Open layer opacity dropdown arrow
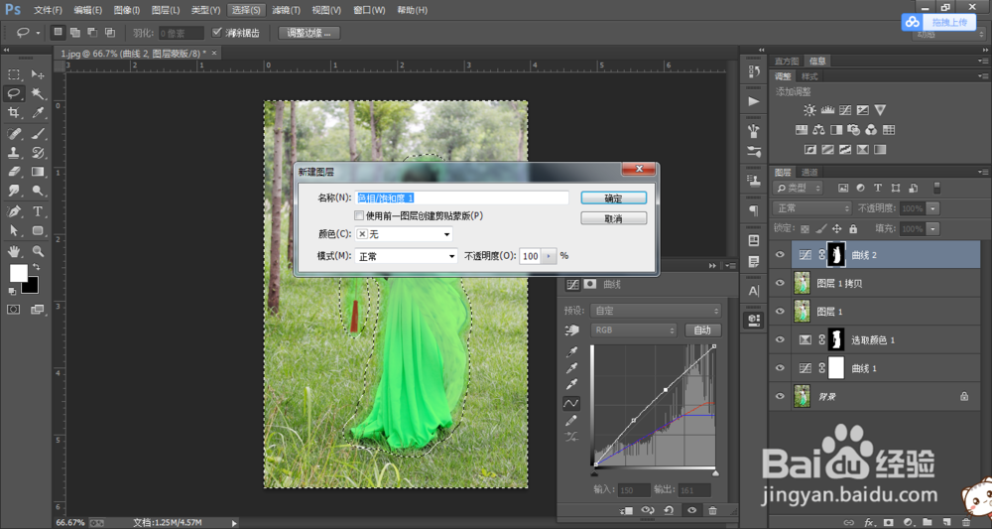Image resolution: width=992 pixels, height=529 pixels. 933,208
